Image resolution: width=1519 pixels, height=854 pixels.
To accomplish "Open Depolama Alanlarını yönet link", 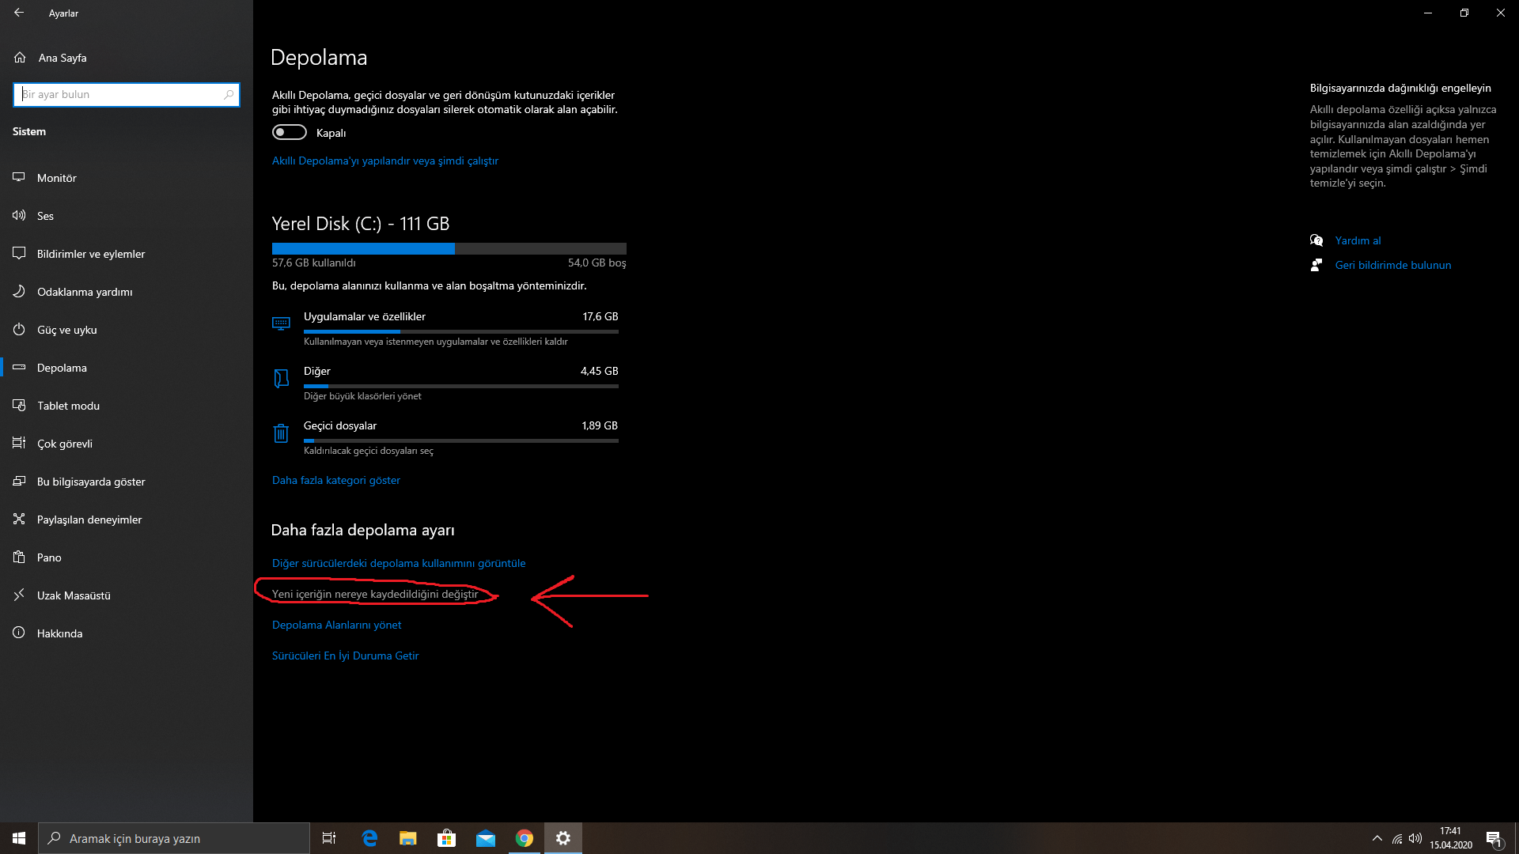I will tap(337, 625).
